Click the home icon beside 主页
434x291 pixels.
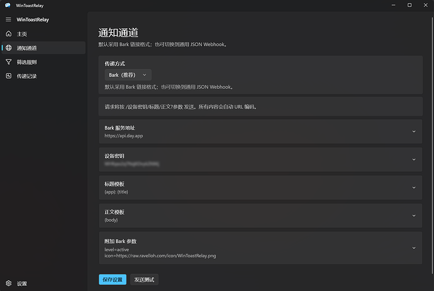[x=9, y=34]
